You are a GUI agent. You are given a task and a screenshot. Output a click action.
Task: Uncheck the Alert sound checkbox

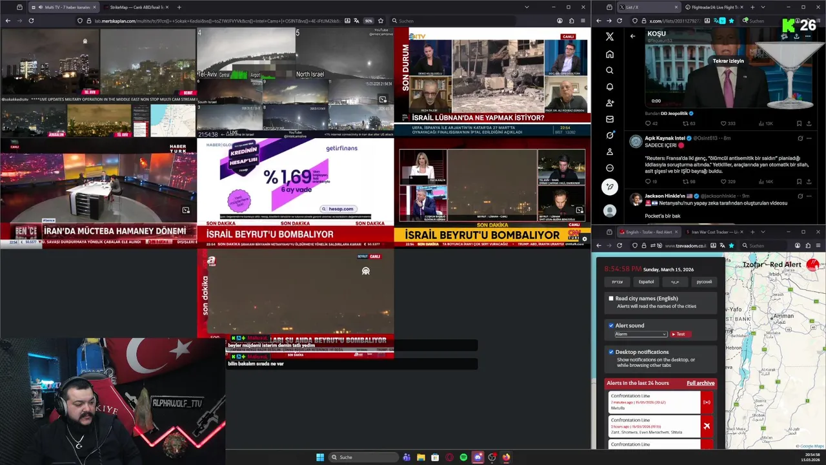point(611,325)
